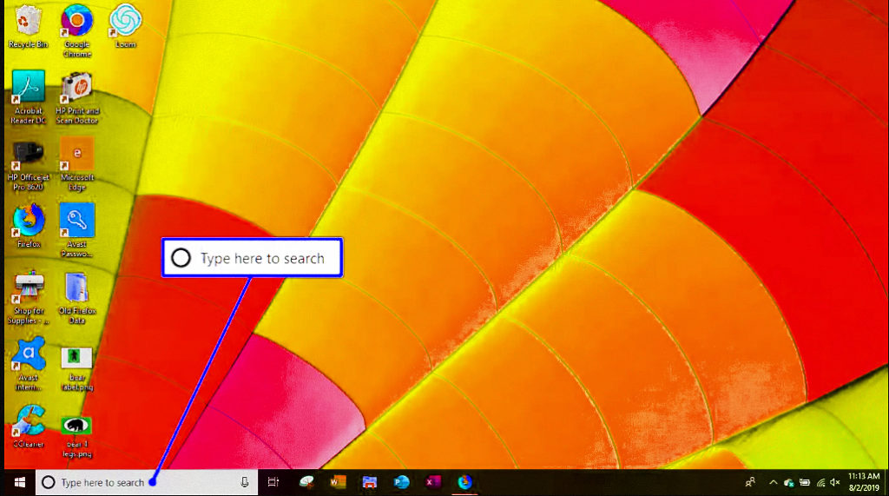Image resolution: width=889 pixels, height=496 pixels.
Task: Click the taskbar search box
Action: coord(146,482)
